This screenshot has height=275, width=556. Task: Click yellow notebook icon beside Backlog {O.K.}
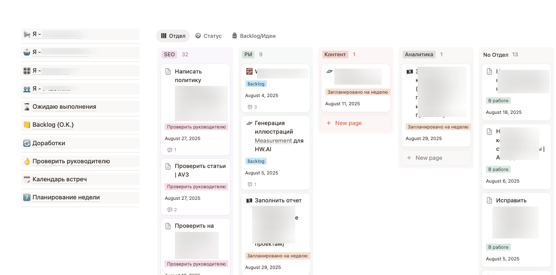coord(27,125)
